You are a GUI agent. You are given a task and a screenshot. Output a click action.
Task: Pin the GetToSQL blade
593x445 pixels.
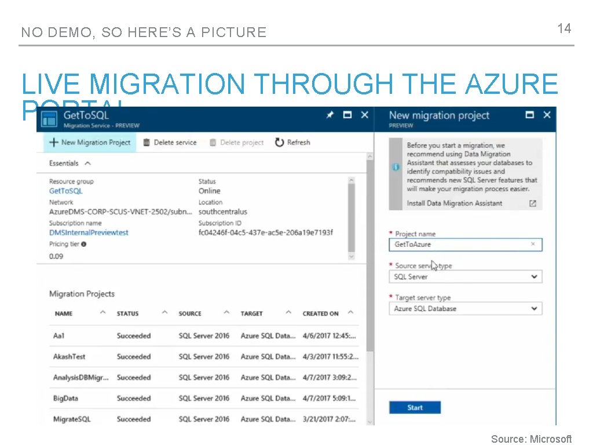tap(330, 115)
